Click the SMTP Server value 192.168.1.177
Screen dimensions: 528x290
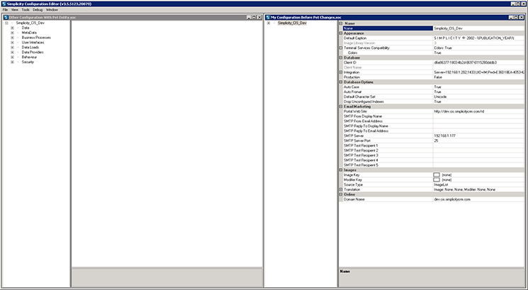click(x=478, y=135)
